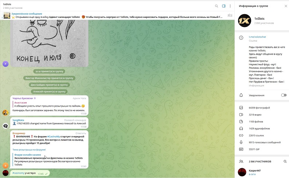Click the Информация о группе panel title
Image resolution: width=289 pixels, height=178 pixels.
(x=253, y=6)
